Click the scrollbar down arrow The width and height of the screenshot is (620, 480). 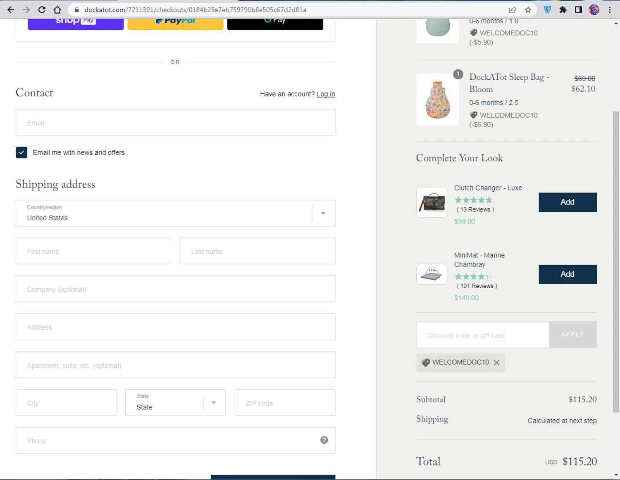click(x=616, y=475)
